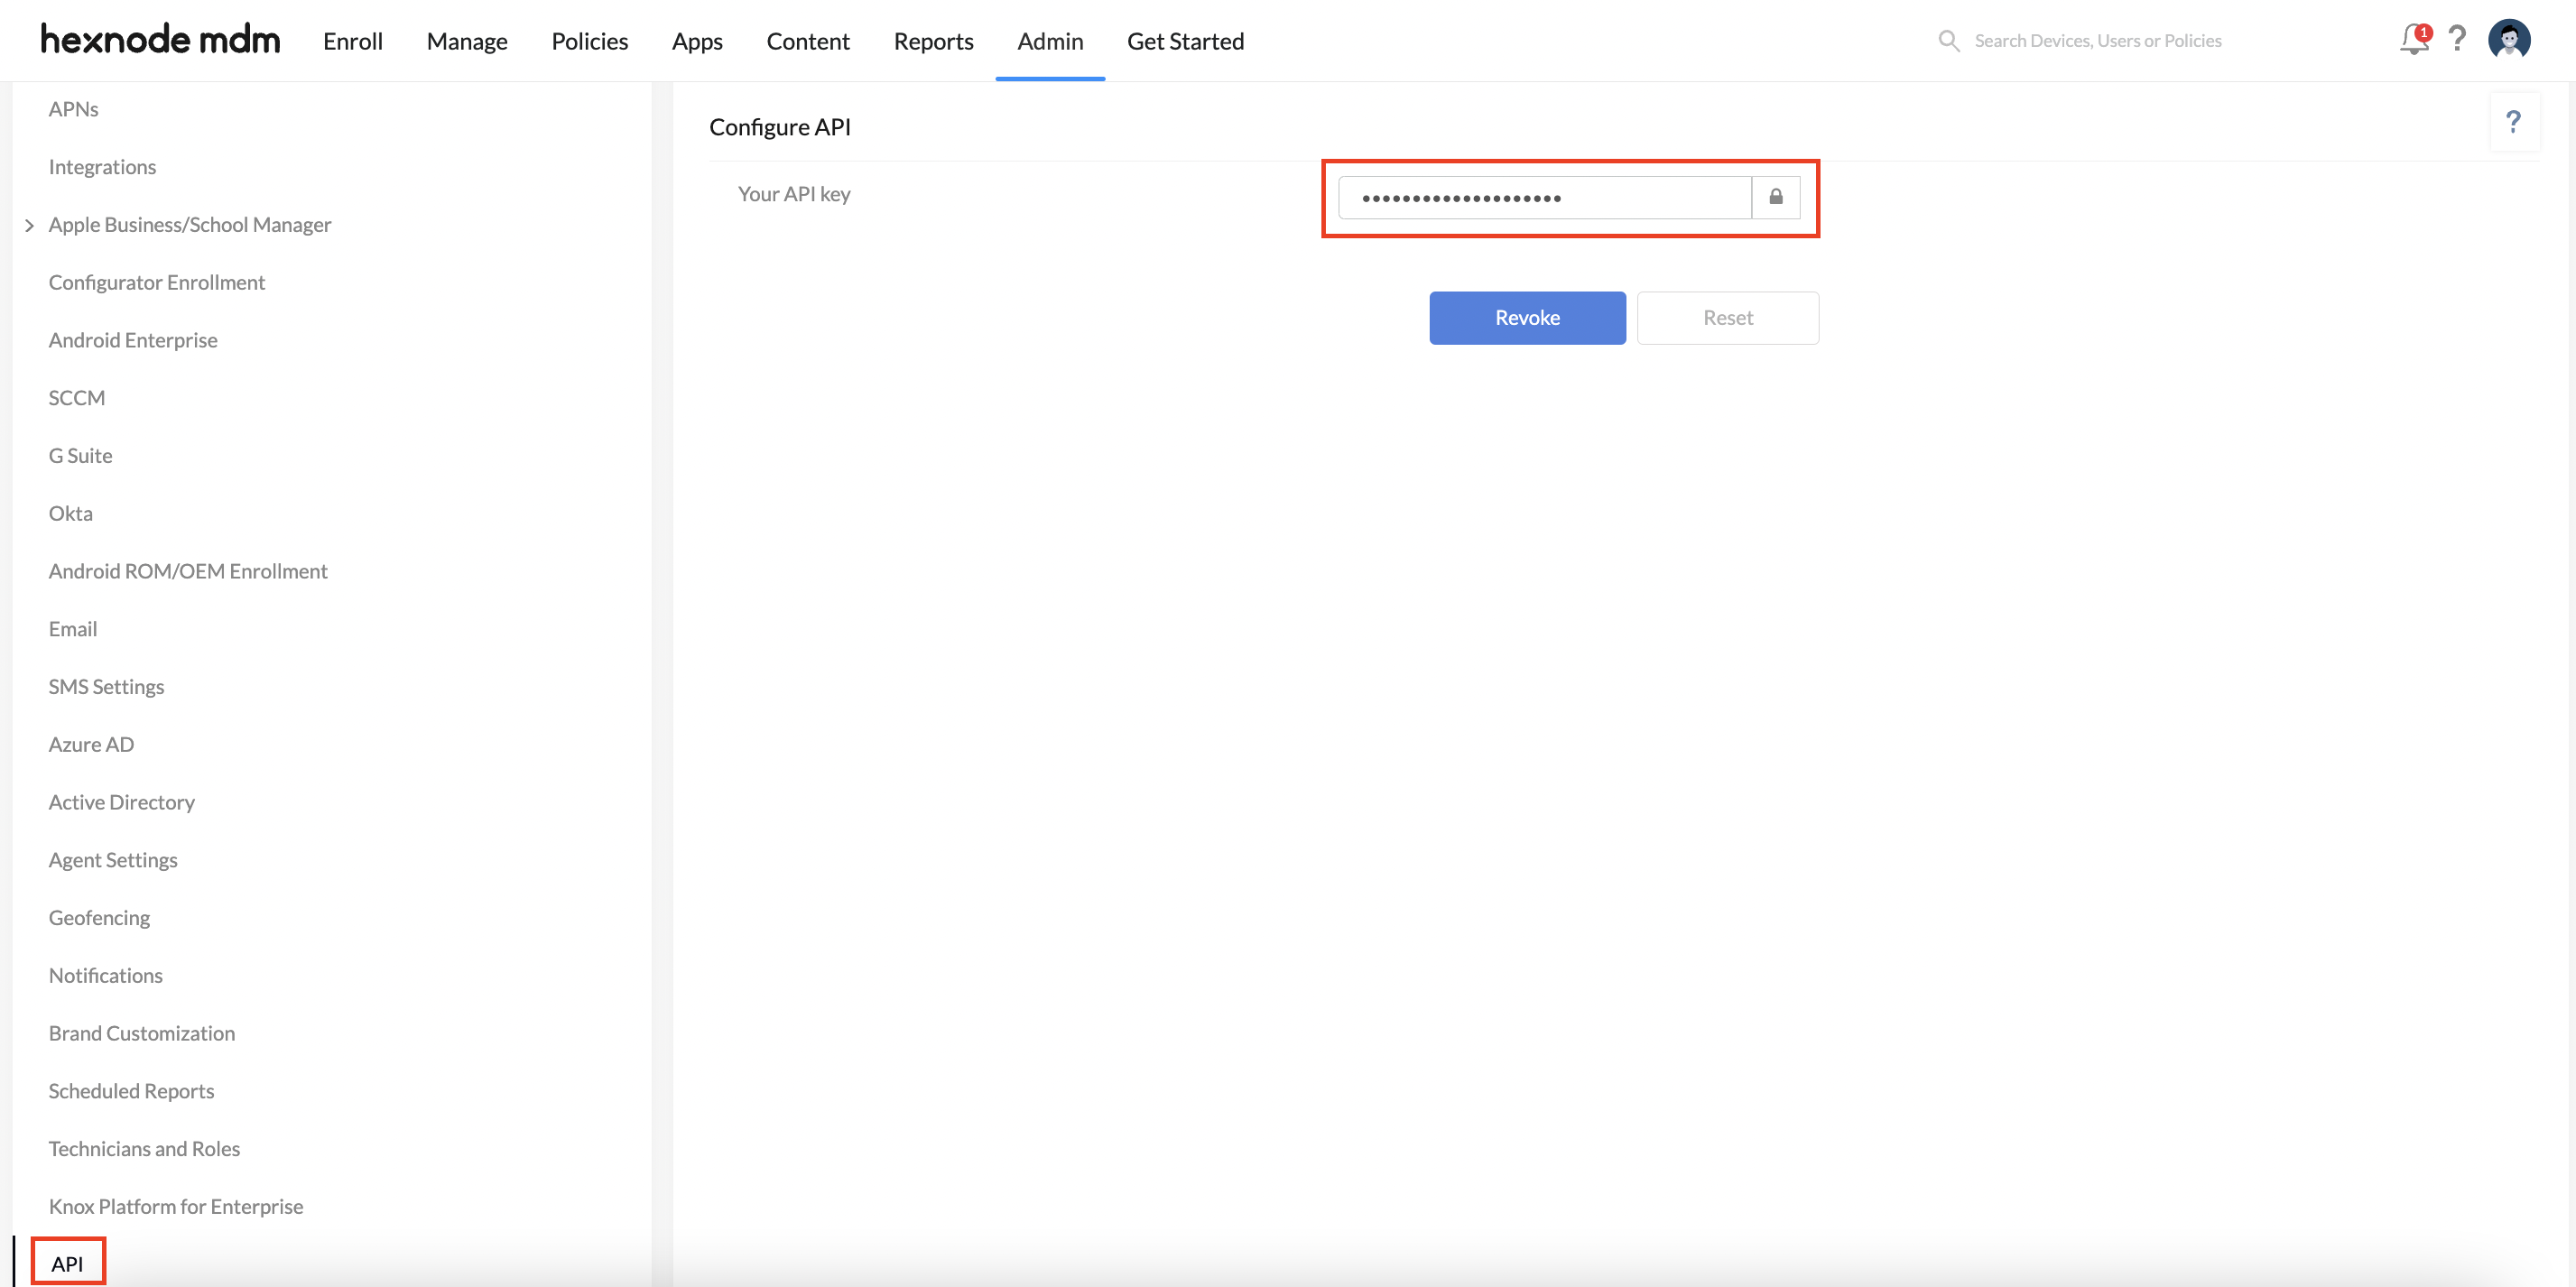Open the Get Started tab
The image size is (2576, 1287).
[1185, 41]
